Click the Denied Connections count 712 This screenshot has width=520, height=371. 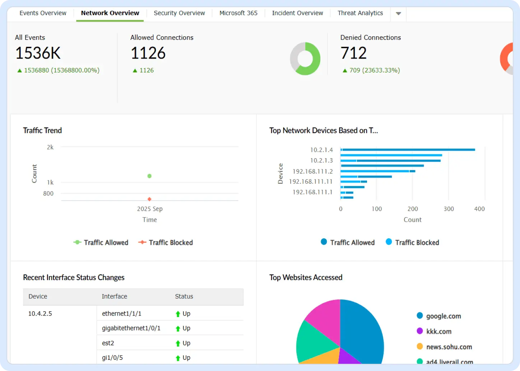pos(354,53)
